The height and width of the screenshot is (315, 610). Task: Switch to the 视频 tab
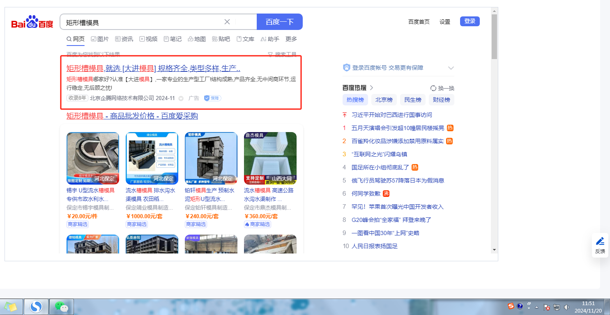148,39
